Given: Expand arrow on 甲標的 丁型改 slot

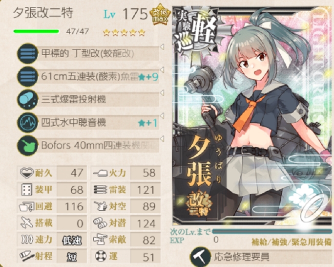Looking at the screenshot, I should (x=162, y=47).
